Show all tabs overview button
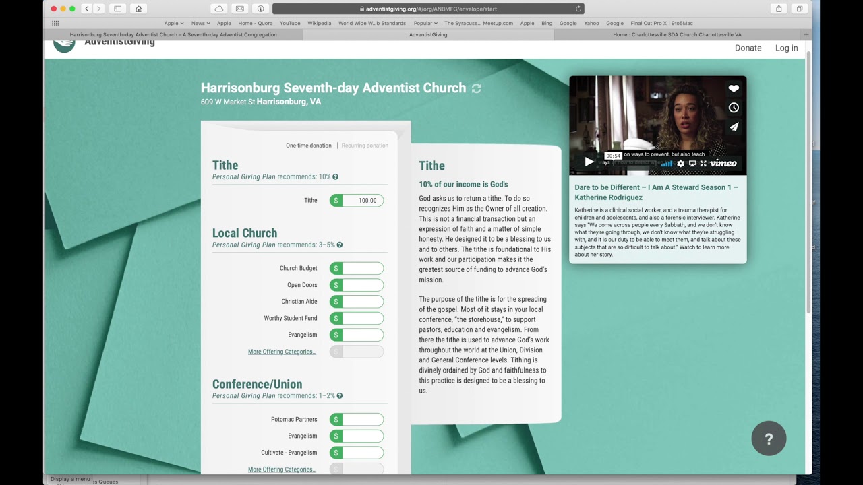Screen dimensions: 863x485 [800, 9]
